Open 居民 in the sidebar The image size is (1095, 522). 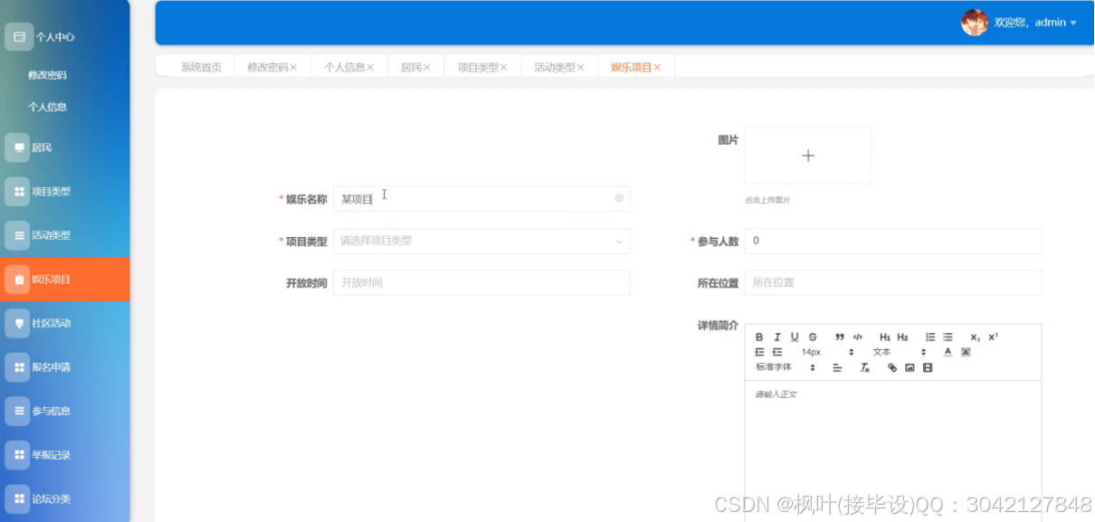pos(64,147)
